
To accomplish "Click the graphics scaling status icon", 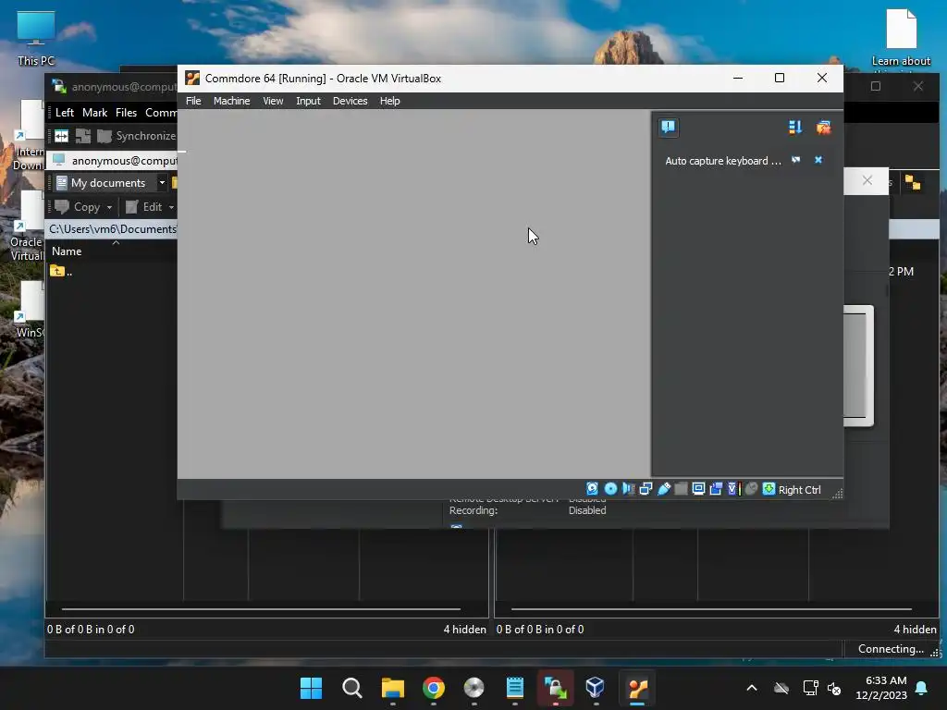I will click(x=716, y=489).
